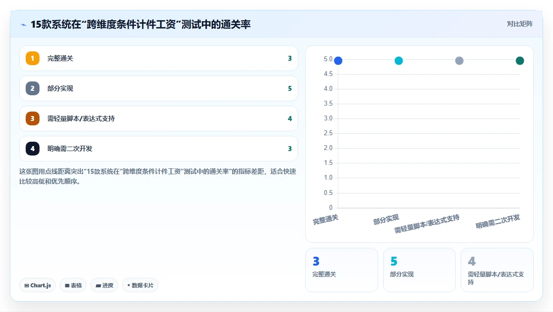Click the value 5 in 部分实现 row

point(290,88)
